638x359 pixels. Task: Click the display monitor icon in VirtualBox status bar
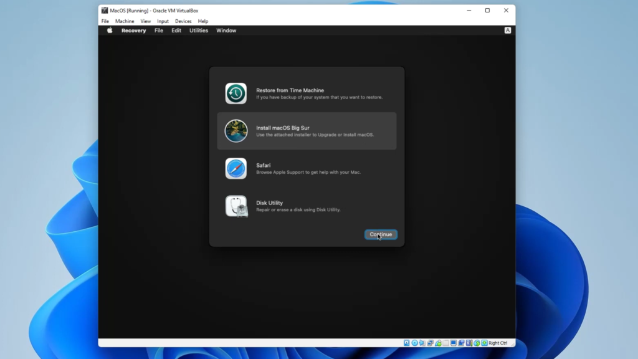[454, 343]
